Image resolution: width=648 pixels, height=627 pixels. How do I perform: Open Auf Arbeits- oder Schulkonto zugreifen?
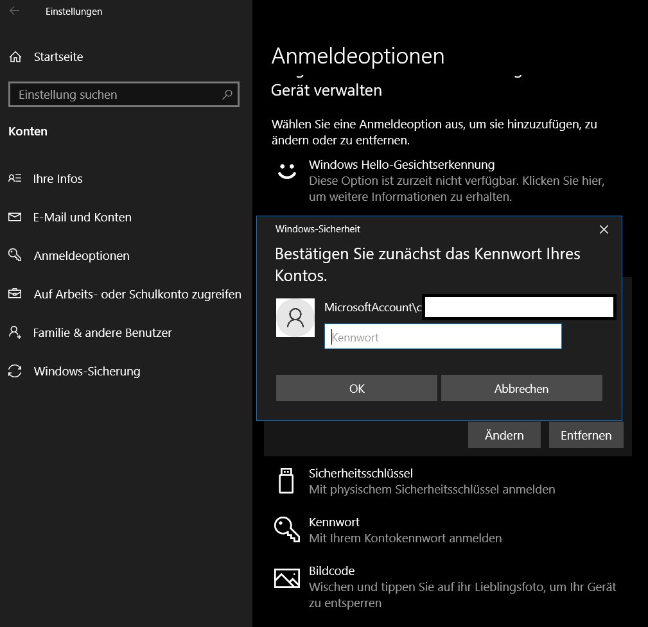pos(137,294)
